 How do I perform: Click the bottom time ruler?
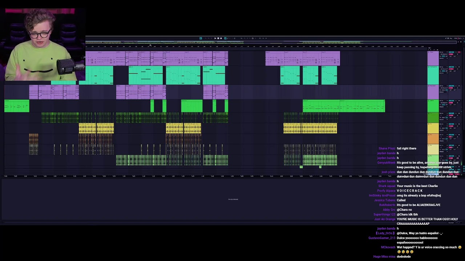[214, 176]
